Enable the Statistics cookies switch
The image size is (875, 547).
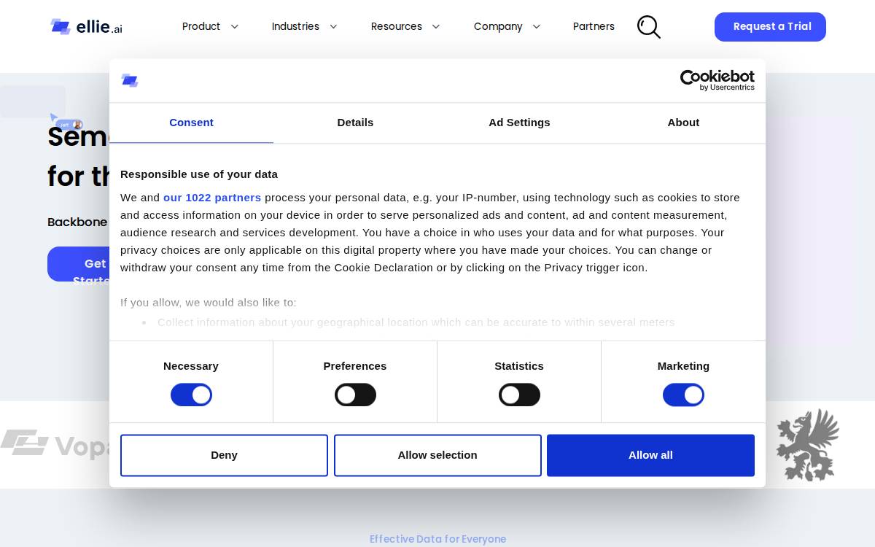point(519,395)
